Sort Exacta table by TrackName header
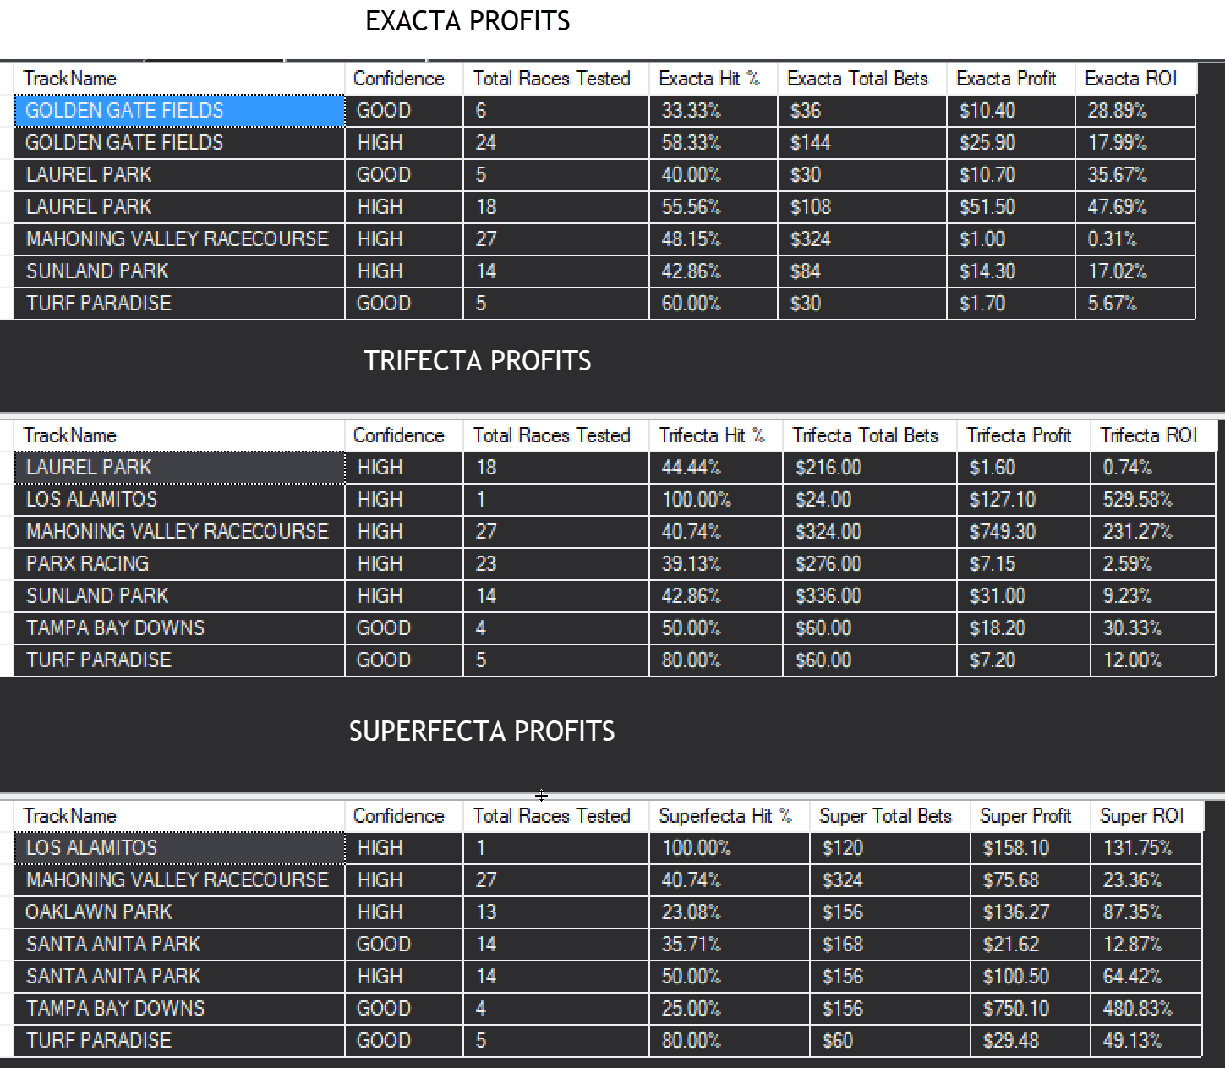 [x=179, y=79]
